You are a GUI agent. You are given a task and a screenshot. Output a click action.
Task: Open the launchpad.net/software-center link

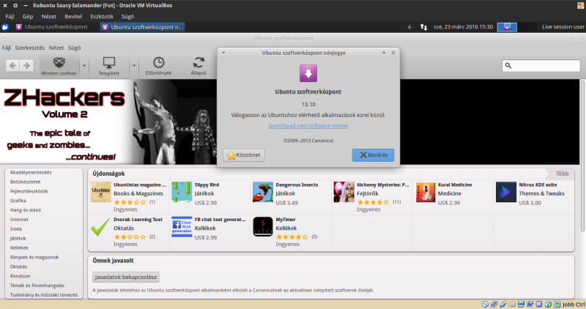[308, 126]
